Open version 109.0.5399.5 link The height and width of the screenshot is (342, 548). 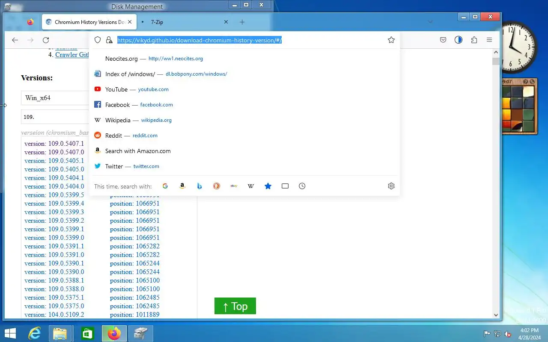point(54,195)
